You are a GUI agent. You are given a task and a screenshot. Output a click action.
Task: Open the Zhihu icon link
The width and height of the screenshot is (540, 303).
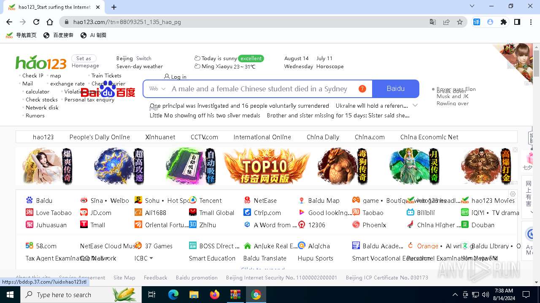[193, 225]
